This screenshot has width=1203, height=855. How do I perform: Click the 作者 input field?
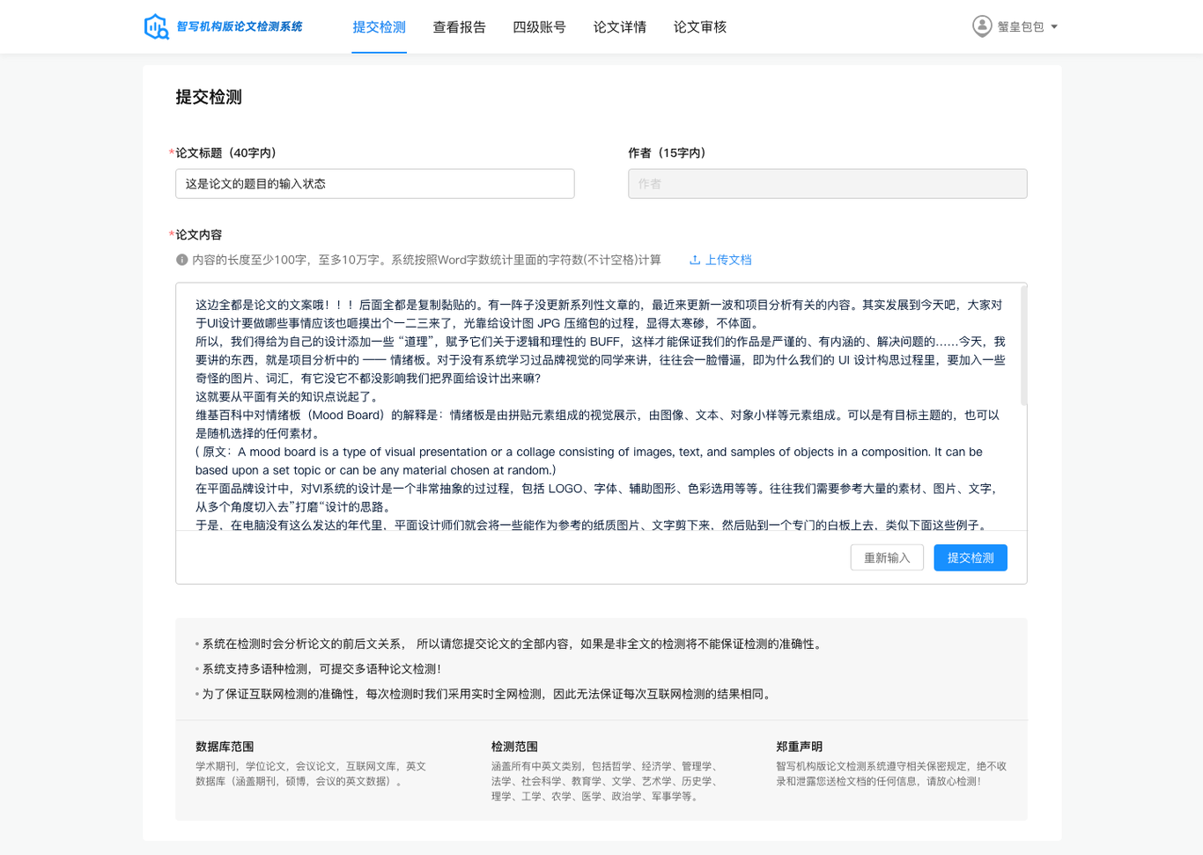coord(828,184)
